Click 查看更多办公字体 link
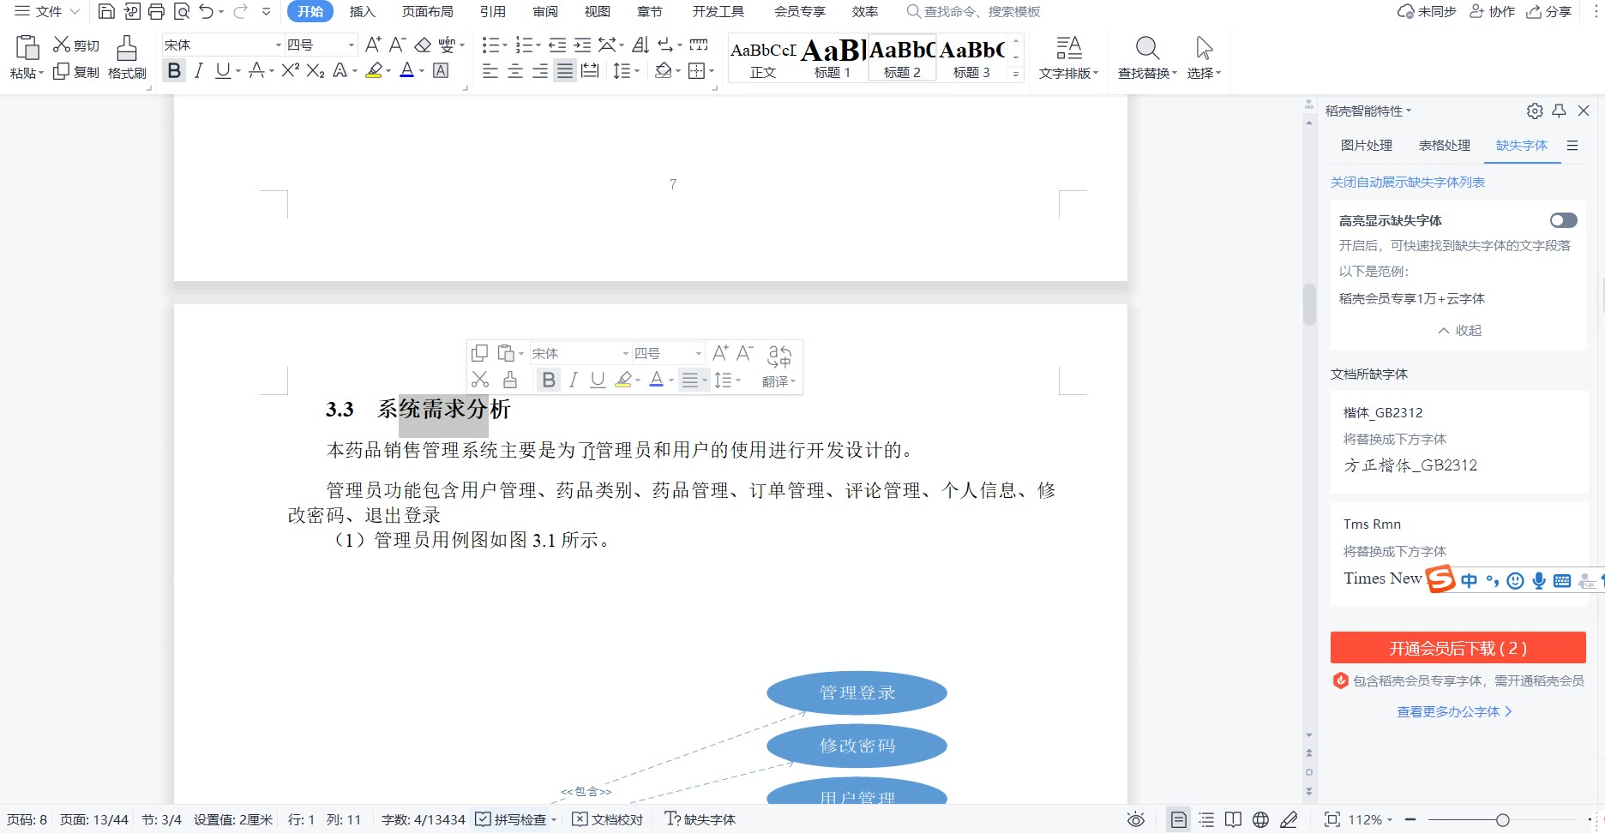The width and height of the screenshot is (1605, 833). click(x=1454, y=711)
